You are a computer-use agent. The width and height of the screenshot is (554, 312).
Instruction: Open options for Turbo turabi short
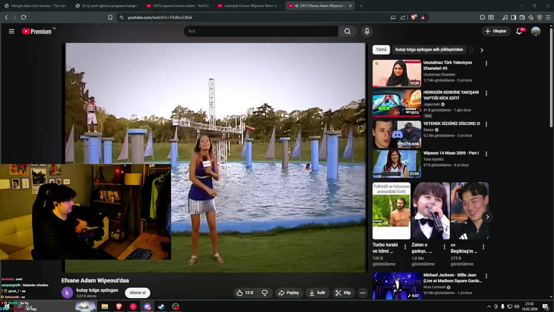click(405, 247)
